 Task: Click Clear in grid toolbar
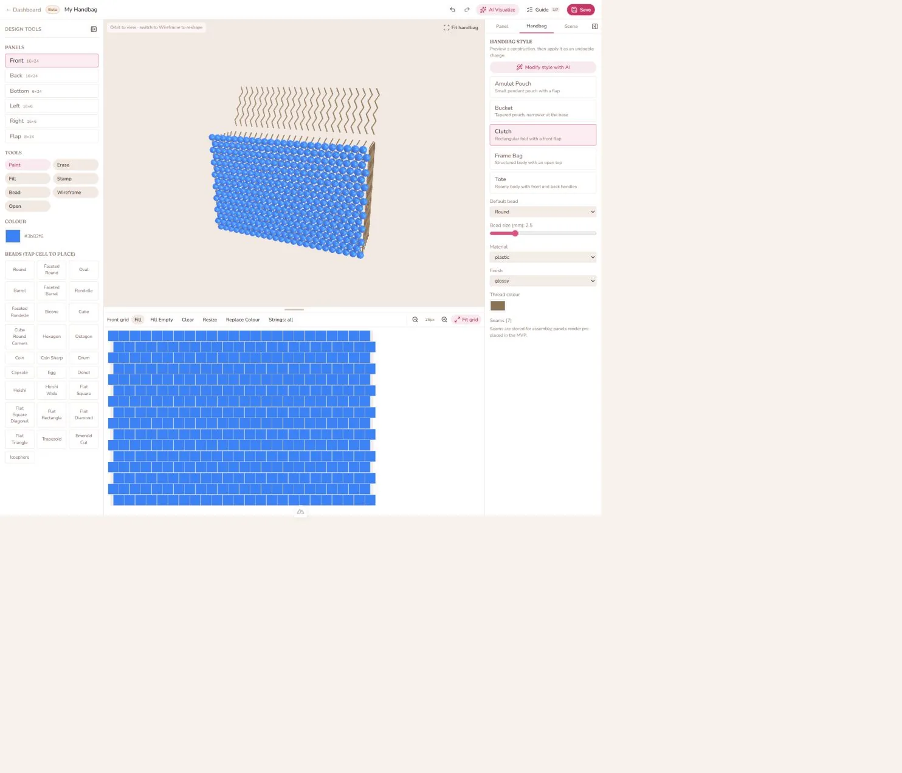coord(188,320)
